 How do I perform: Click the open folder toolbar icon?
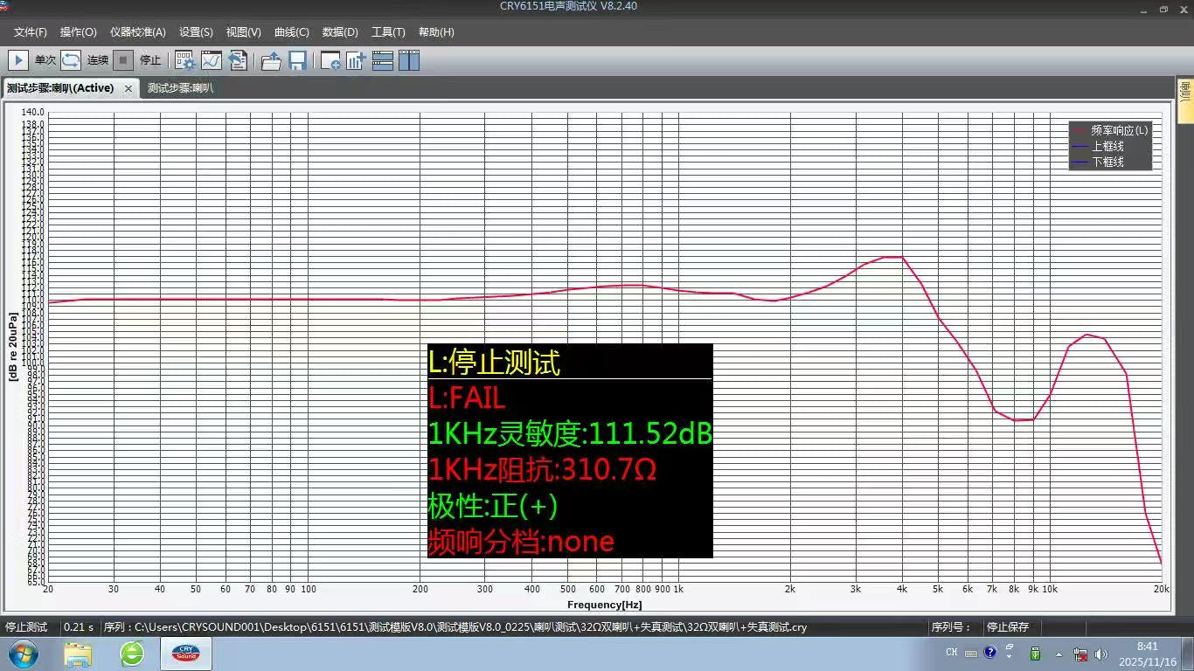(271, 60)
